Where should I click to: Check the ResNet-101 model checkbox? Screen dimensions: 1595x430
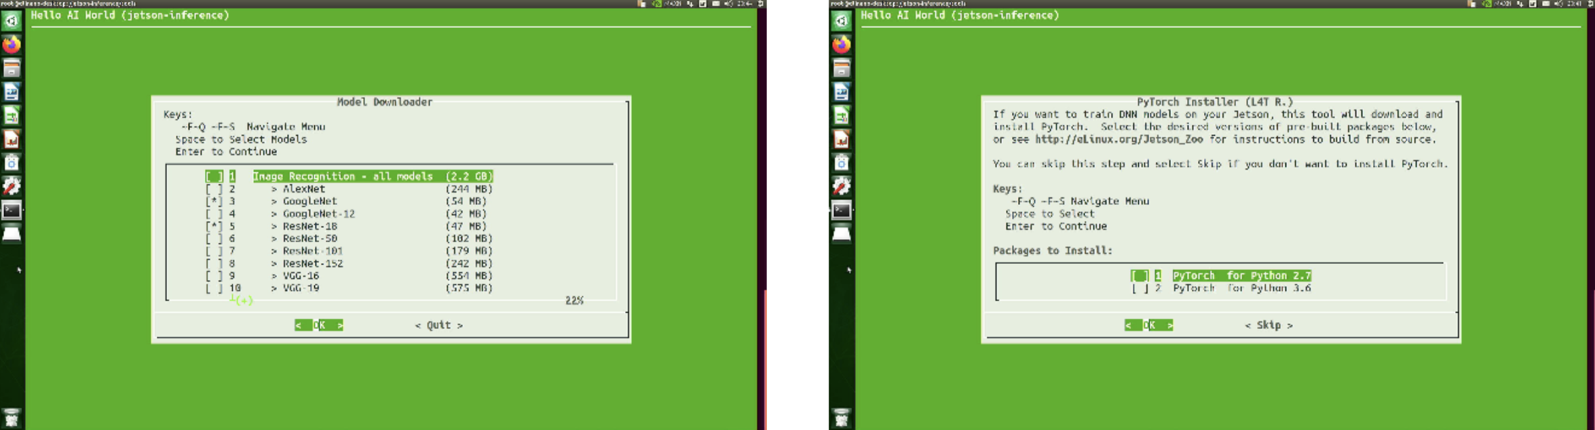click(214, 251)
